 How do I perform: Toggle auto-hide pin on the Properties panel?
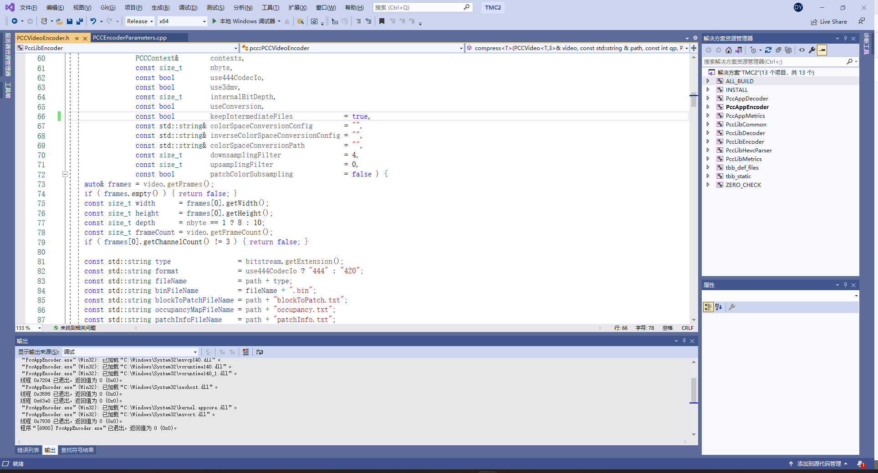click(x=845, y=285)
